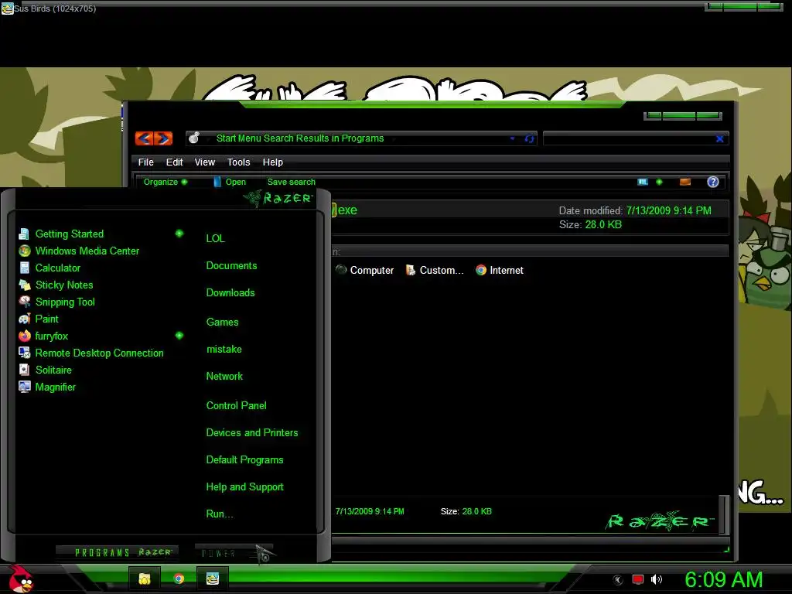Click the Open toolbar button
The image size is (792, 594).
click(x=230, y=182)
